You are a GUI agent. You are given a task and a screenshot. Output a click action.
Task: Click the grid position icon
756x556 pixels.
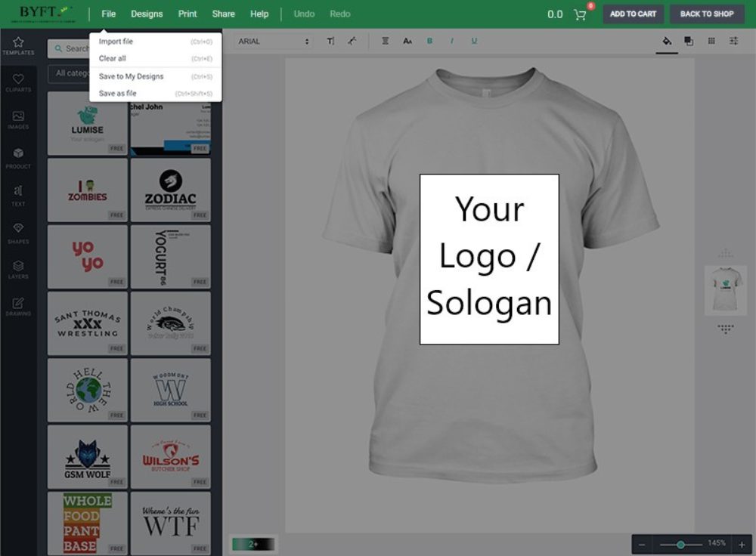coord(711,41)
